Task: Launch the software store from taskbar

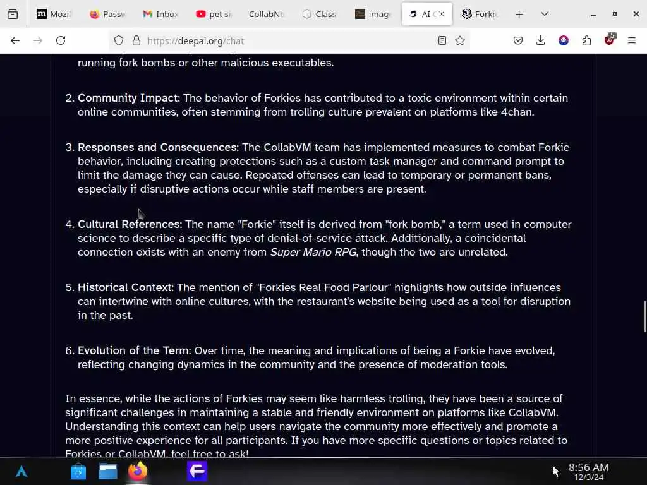Action: click(78, 471)
